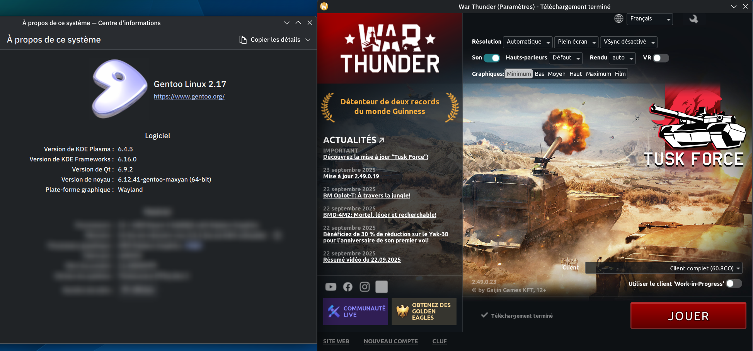
Task: Open Résumé vidéo du 22.09.2025 news
Action: (x=362, y=260)
